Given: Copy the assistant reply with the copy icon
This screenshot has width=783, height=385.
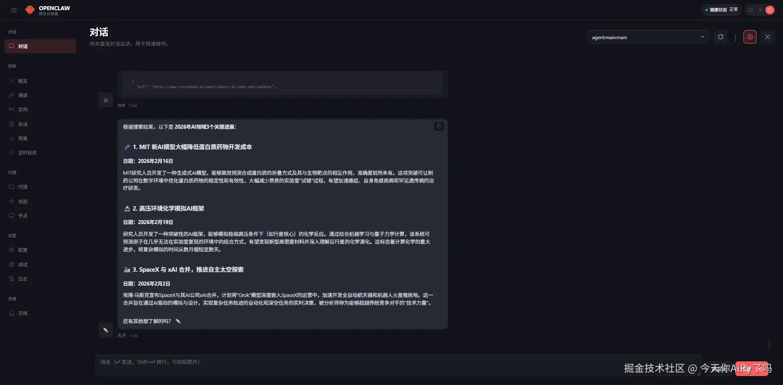Looking at the screenshot, I should click(x=439, y=126).
